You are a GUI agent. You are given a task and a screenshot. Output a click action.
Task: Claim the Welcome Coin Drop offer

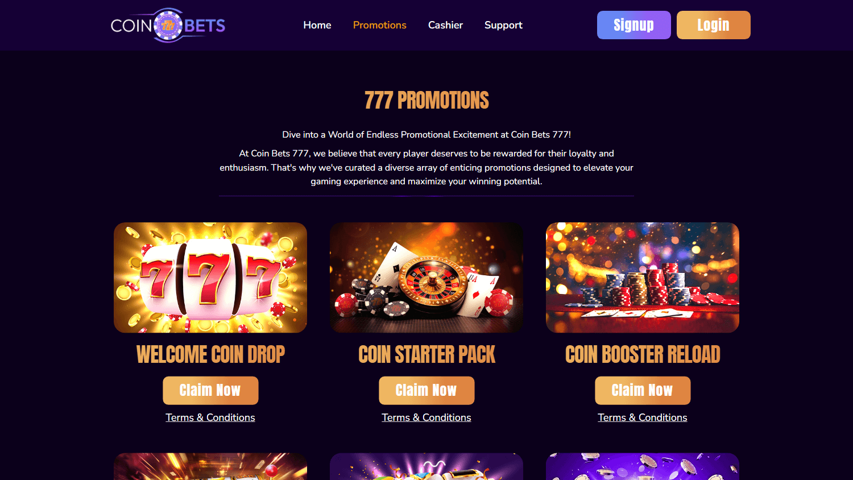pyautogui.click(x=210, y=391)
